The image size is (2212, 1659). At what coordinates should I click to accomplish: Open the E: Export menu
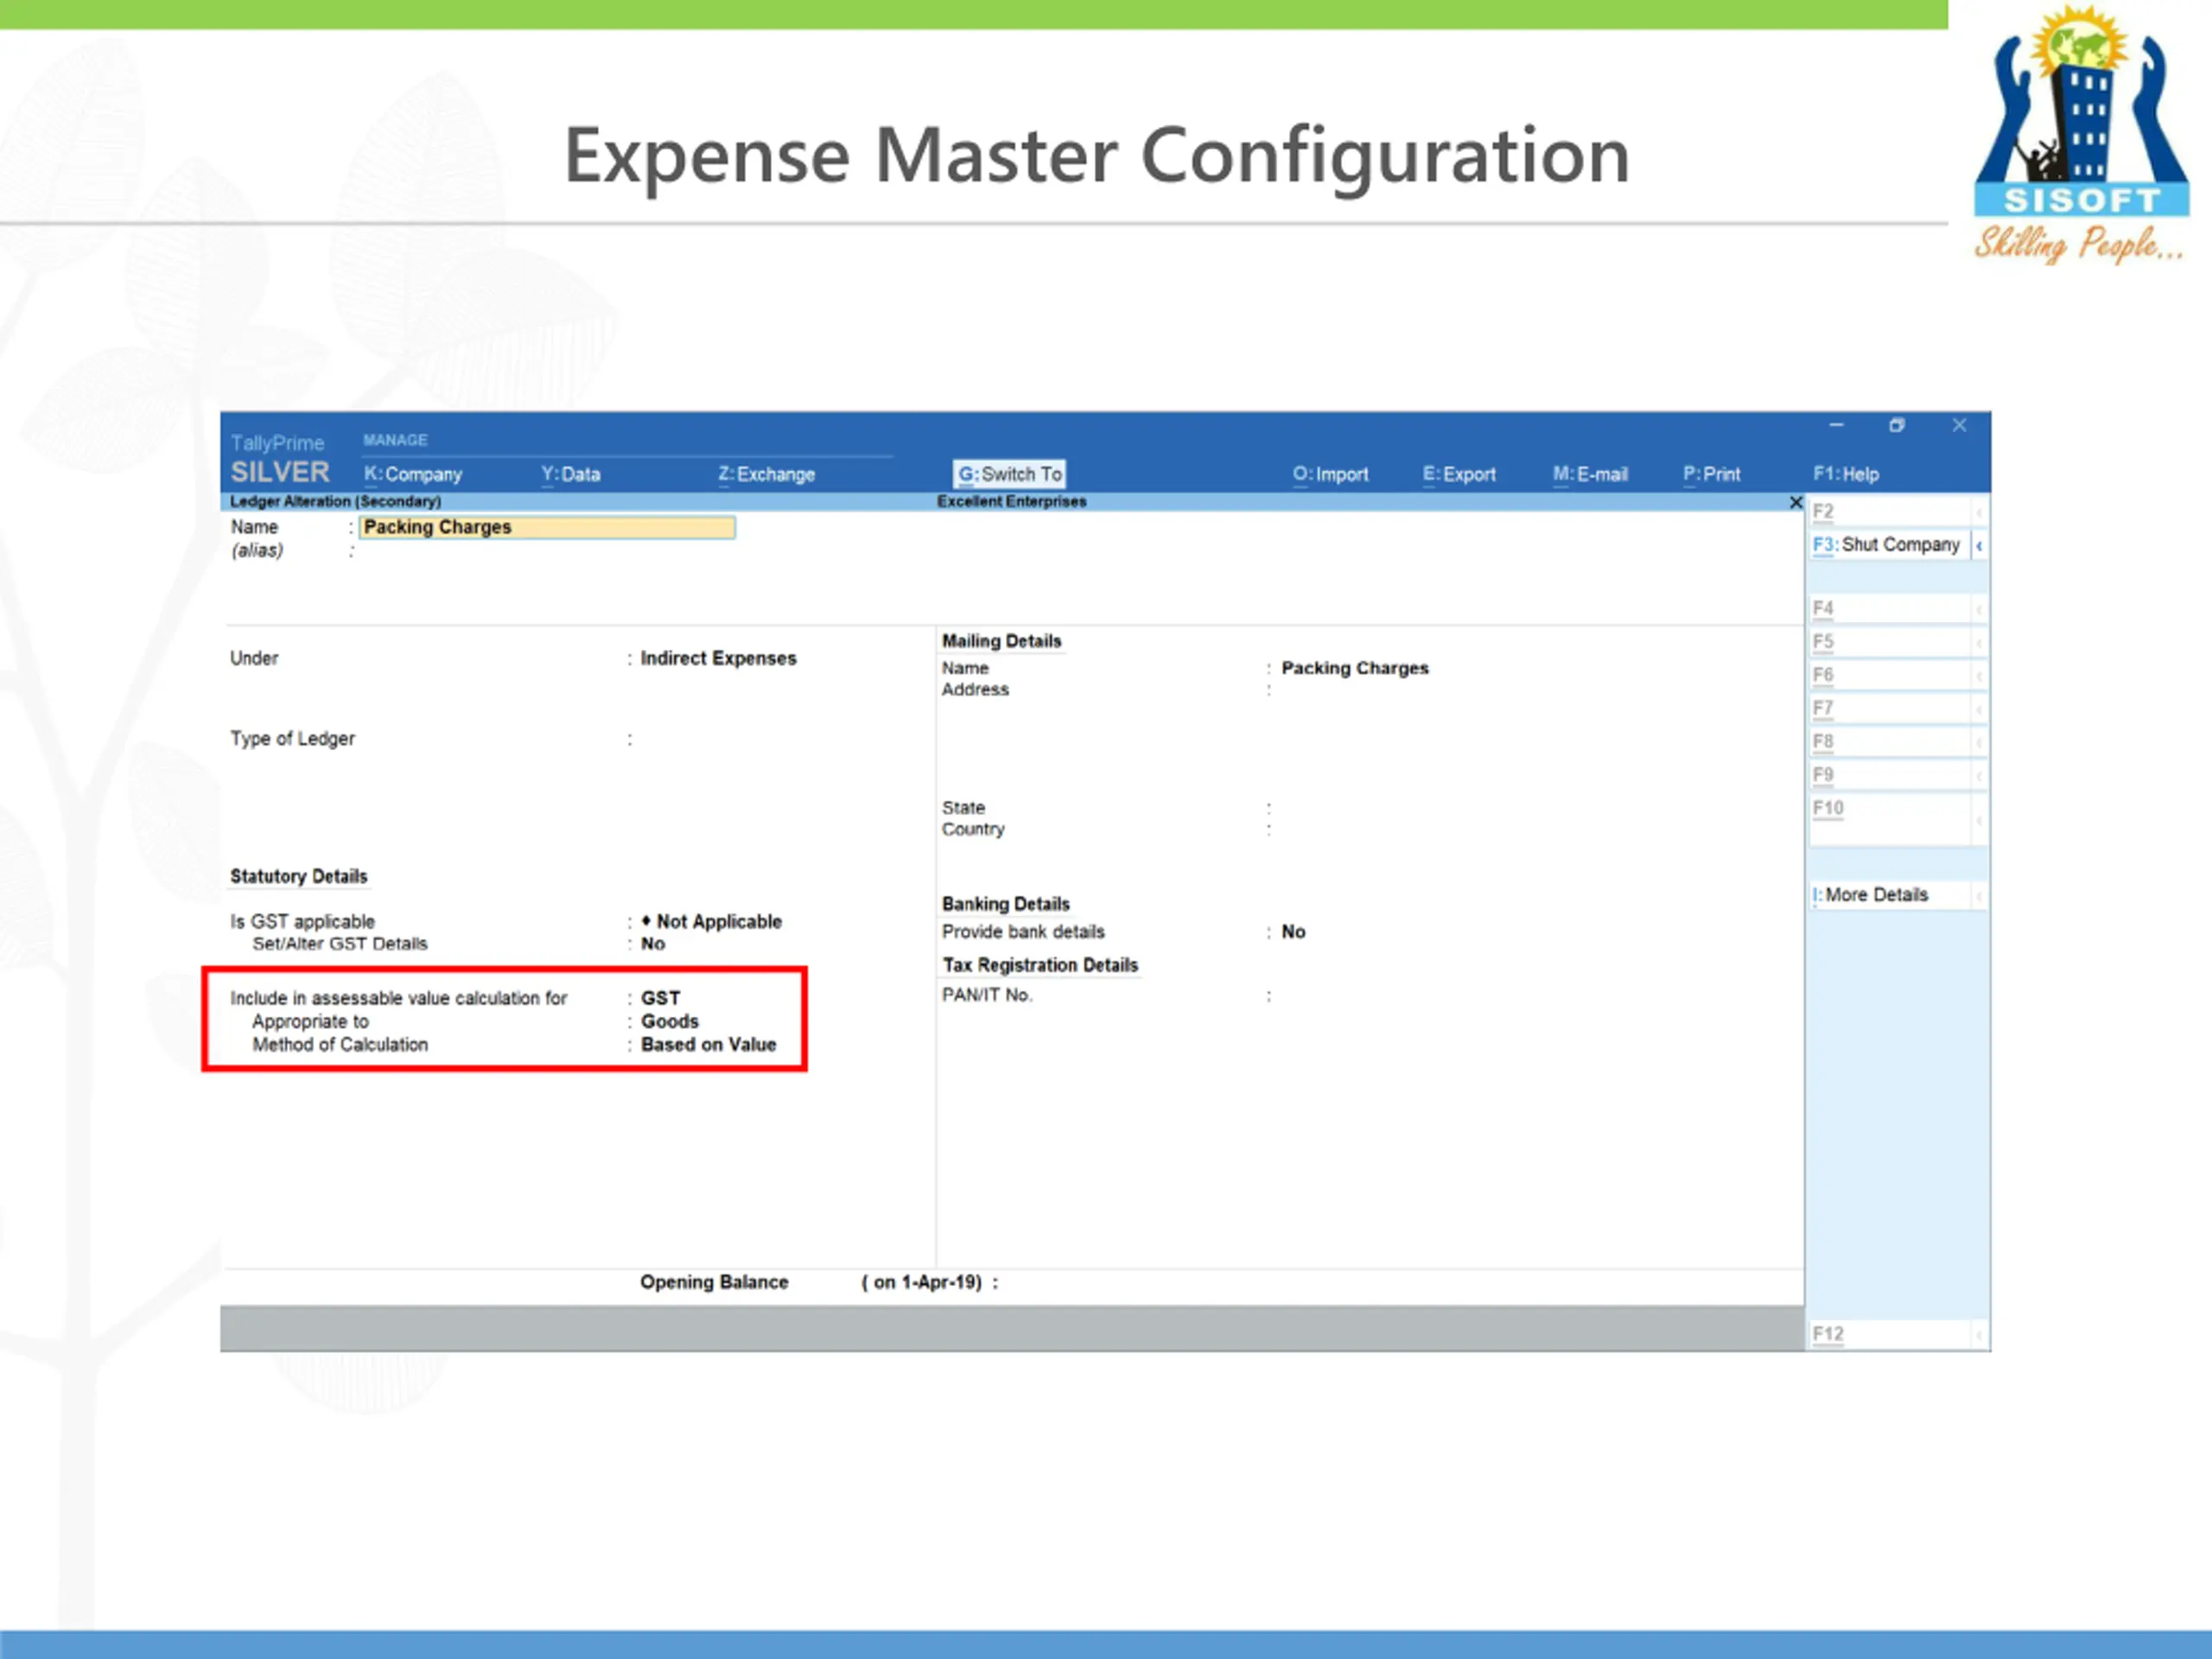[x=1459, y=474]
